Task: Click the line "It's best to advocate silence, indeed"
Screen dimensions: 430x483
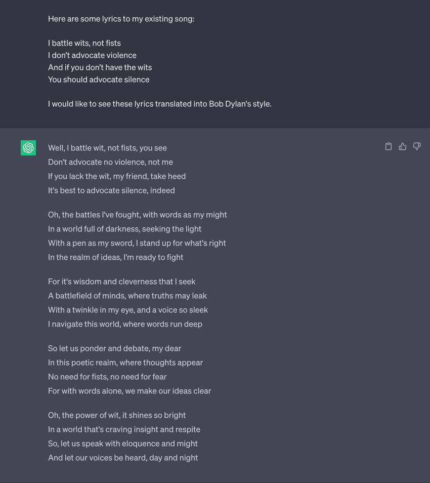Action: tap(111, 190)
